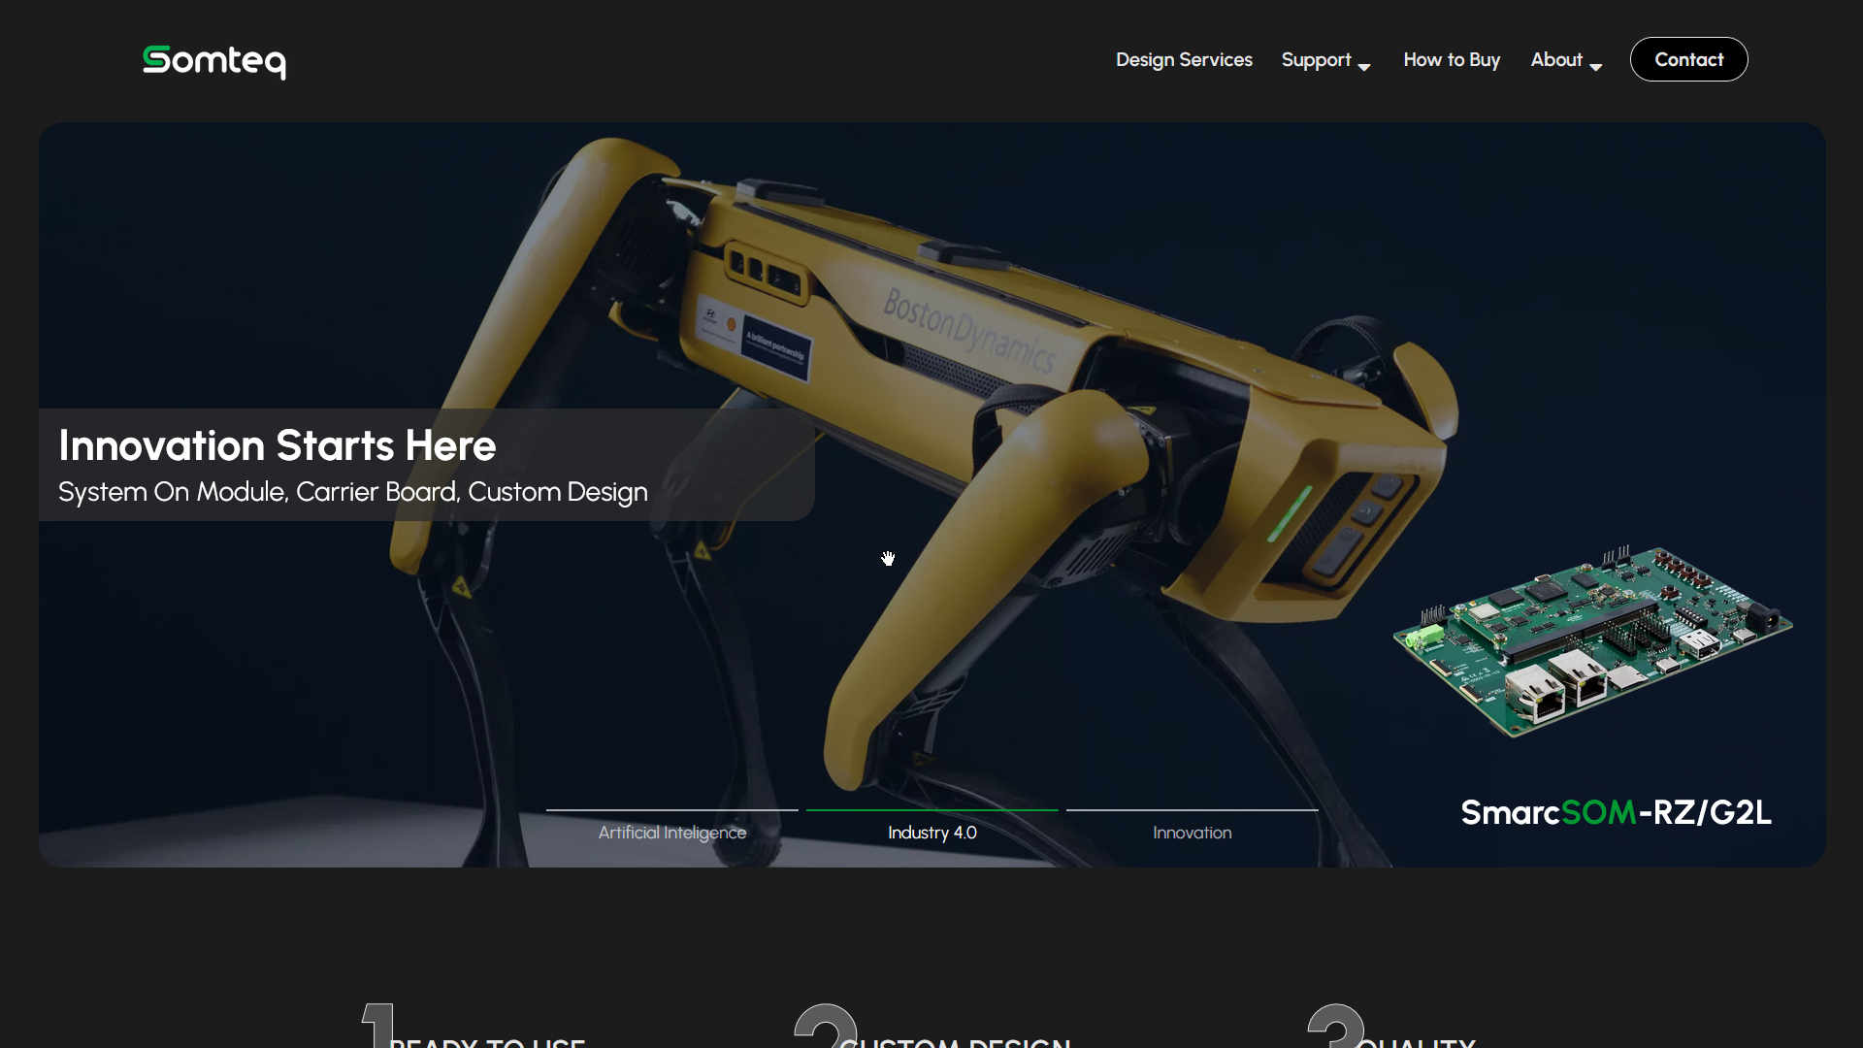
Task: Click the Innovation Starts Here heading
Action: click(x=278, y=445)
